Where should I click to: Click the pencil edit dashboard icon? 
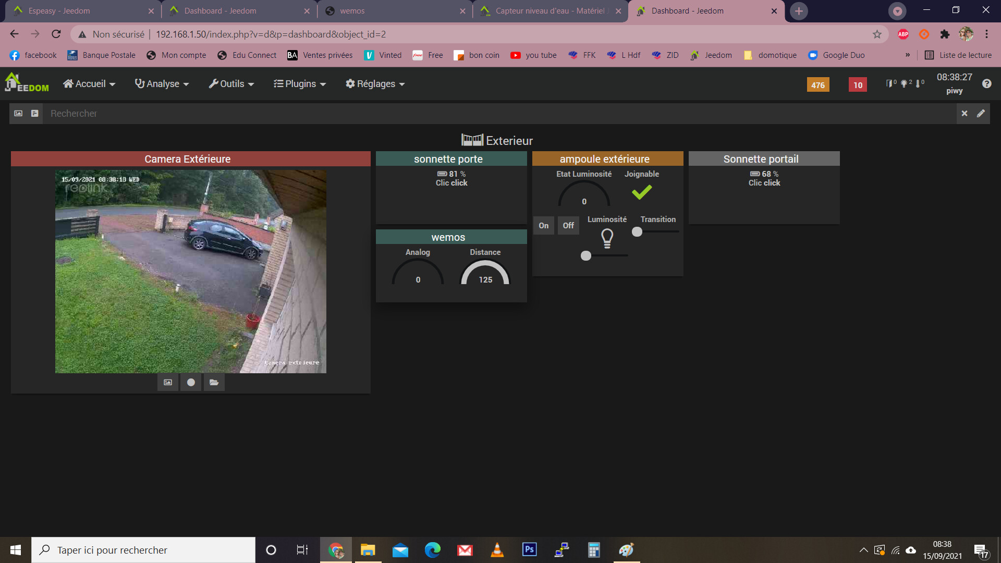click(981, 113)
